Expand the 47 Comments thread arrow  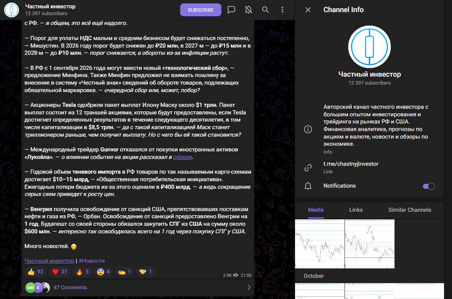coord(249,288)
